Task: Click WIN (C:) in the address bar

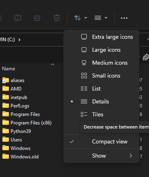Action: [x=7, y=40]
